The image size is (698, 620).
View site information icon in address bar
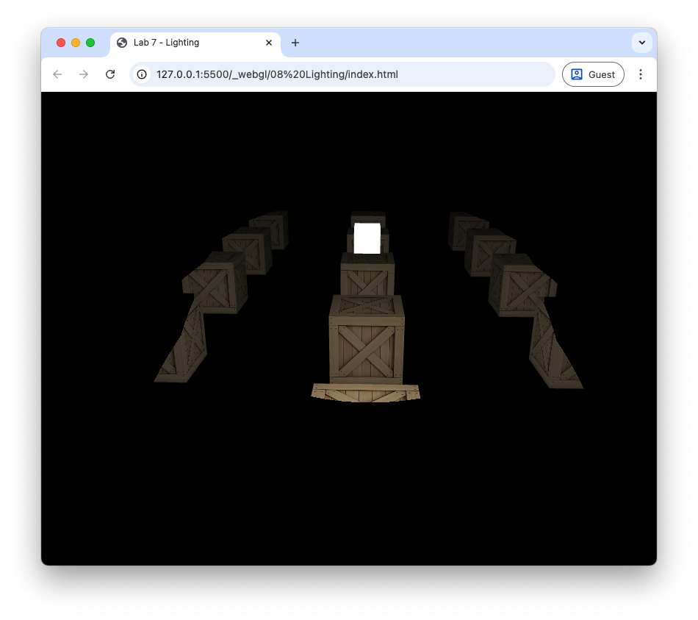click(x=143, y=74)
